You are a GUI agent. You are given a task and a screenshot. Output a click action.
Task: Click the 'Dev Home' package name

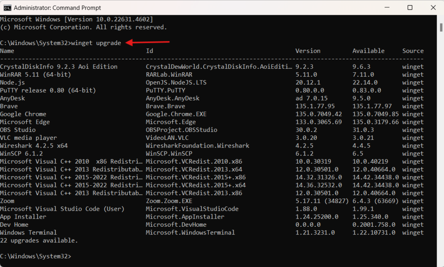pyautogui.click(x=14, y=225)
